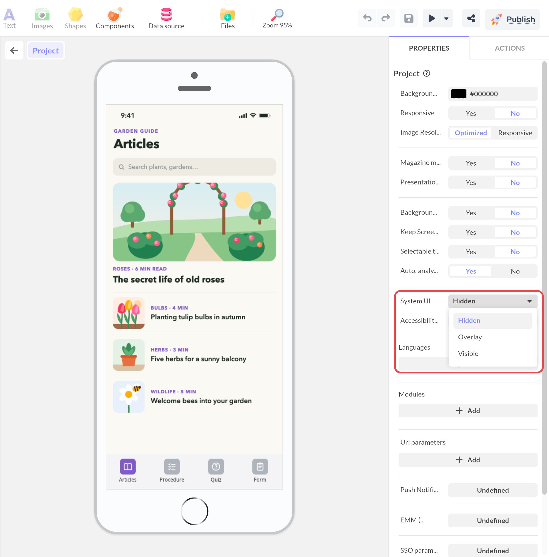The image size is (549, 557).
Task: Choose Hidden in System UI list
Action: coord(493,321)
